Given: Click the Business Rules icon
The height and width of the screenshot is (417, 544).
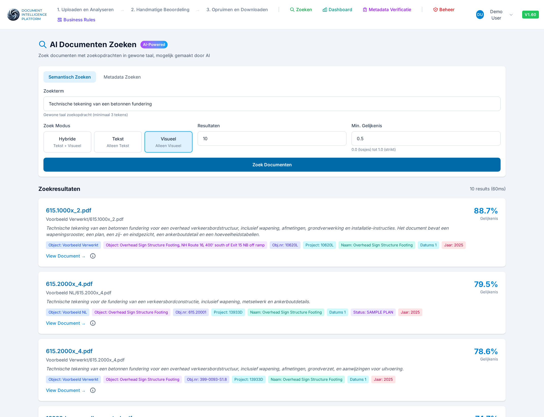Looking at the screenshot, I should click(60, 20).
